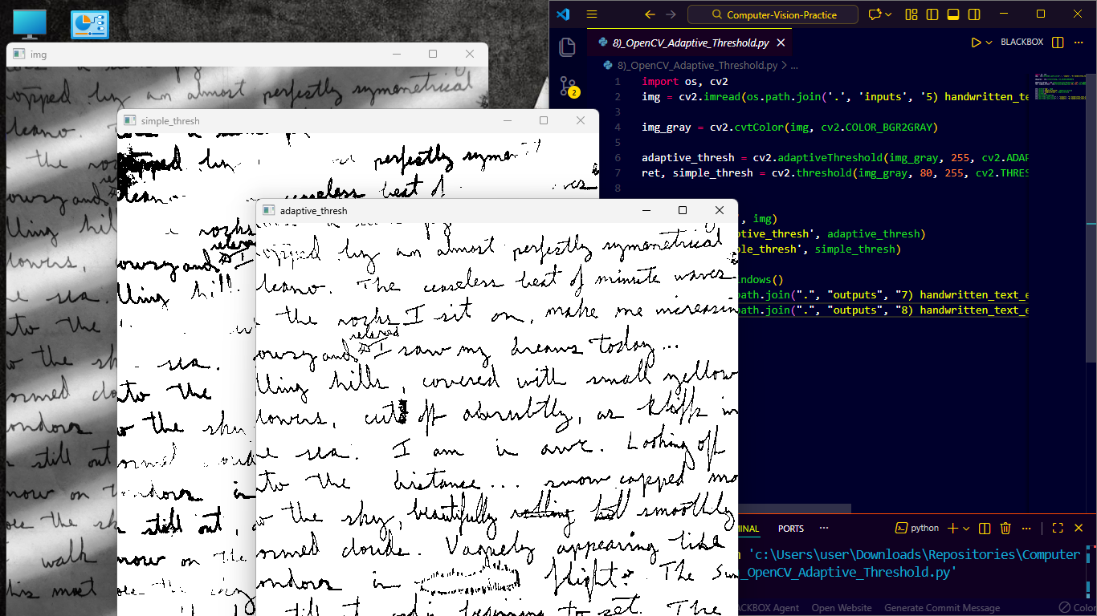Click Generate Commit Message in status bar
This screenshot has height=616, width=1097.
point(942,608)
